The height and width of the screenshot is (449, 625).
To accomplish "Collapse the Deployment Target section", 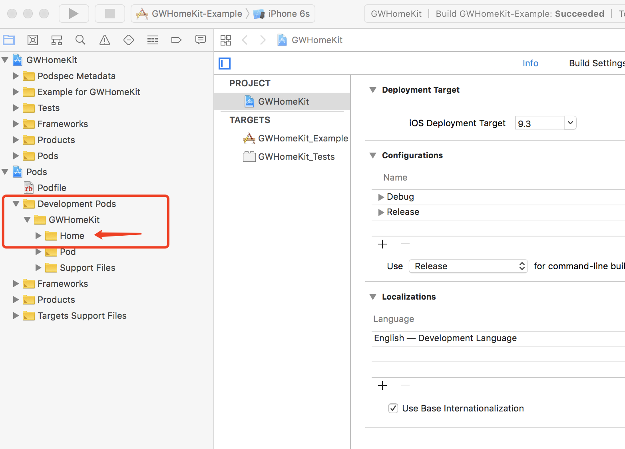I will click(x=373, y=90).
